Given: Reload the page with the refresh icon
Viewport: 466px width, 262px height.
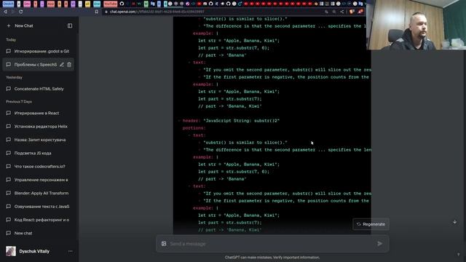Looking at the screenshot, I should tap(21, 12).
